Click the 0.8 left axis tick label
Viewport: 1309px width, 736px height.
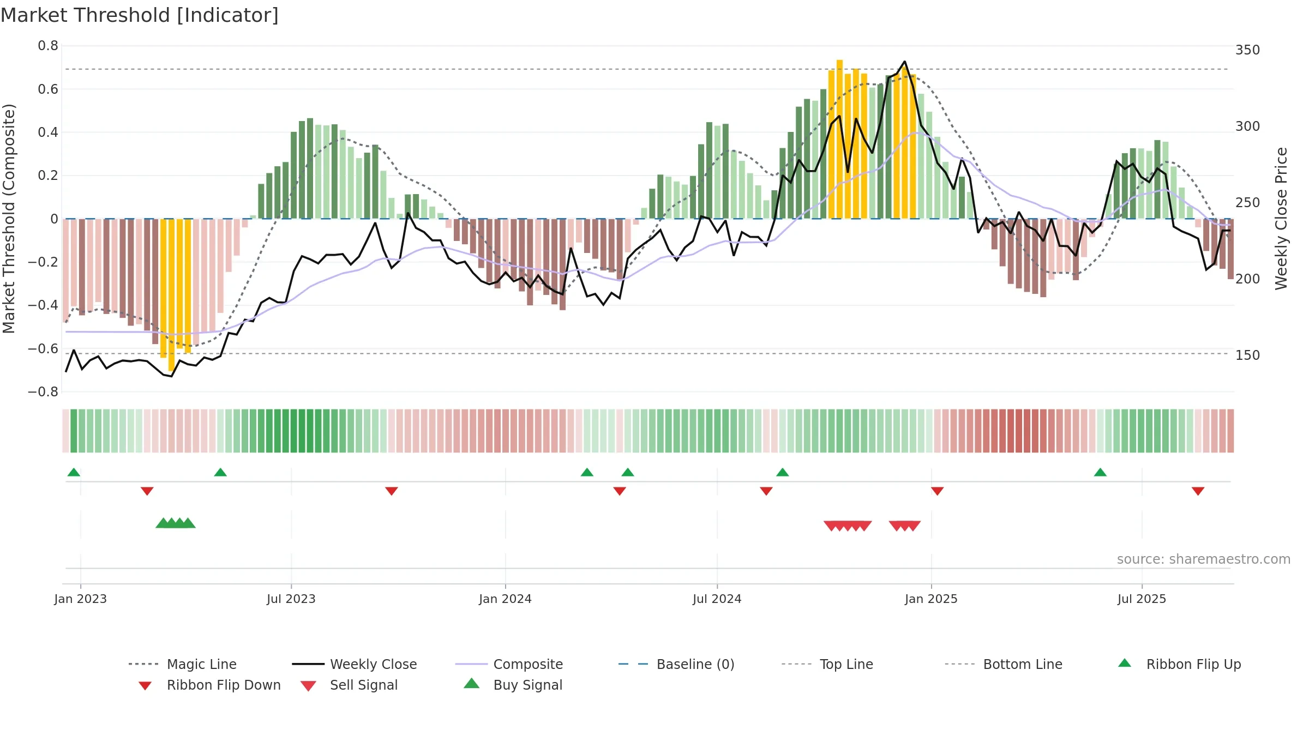click(48, 46)
